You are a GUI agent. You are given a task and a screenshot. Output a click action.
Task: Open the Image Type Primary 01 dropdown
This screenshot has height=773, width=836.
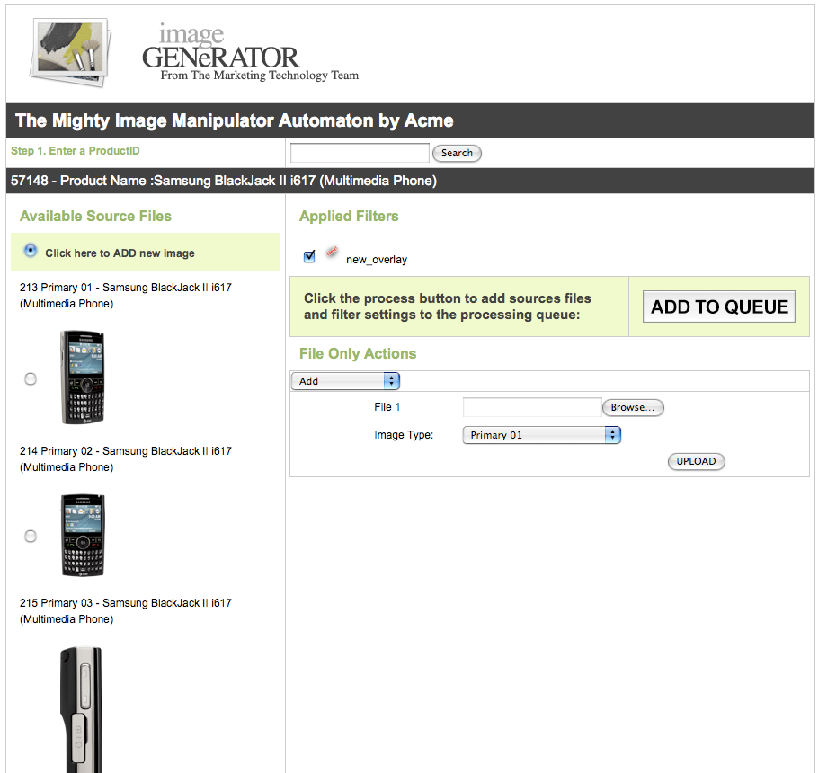tap(541, 435)
